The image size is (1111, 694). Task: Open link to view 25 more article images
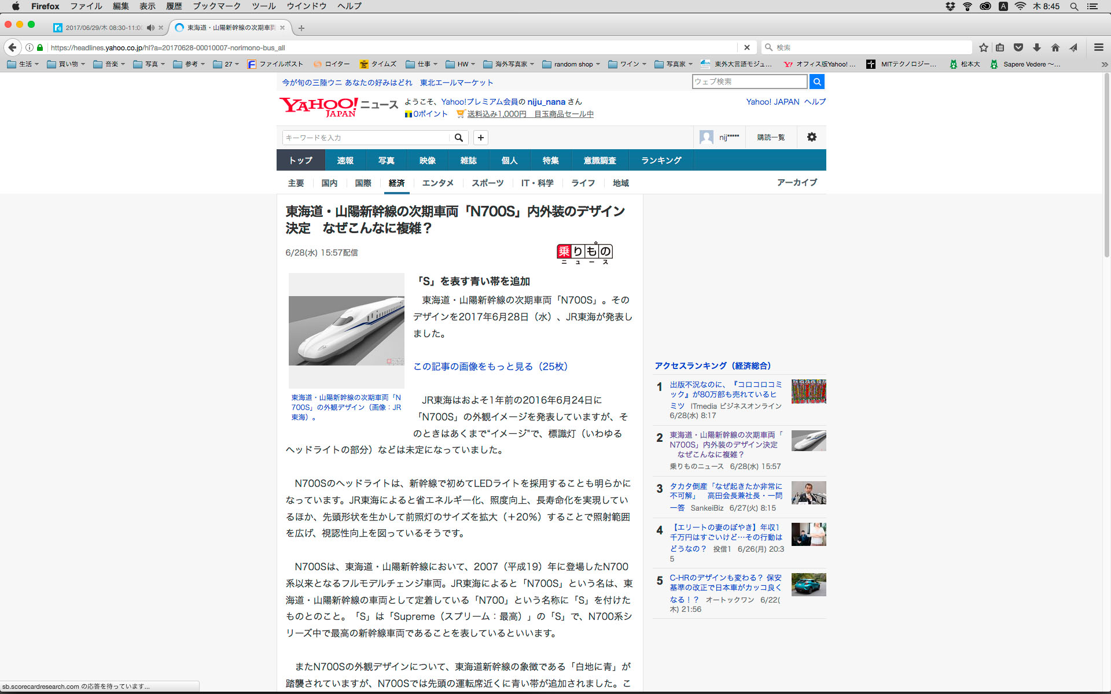491,366
